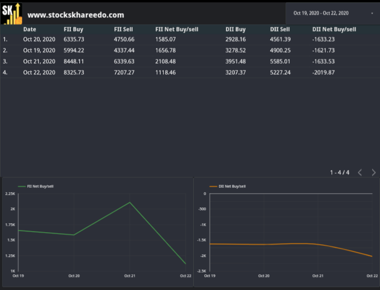The width and height of the screenshot is (380, 290).
Task: Select the Oct 22, 2020 date cell
Action: click(x=39, y=72)
